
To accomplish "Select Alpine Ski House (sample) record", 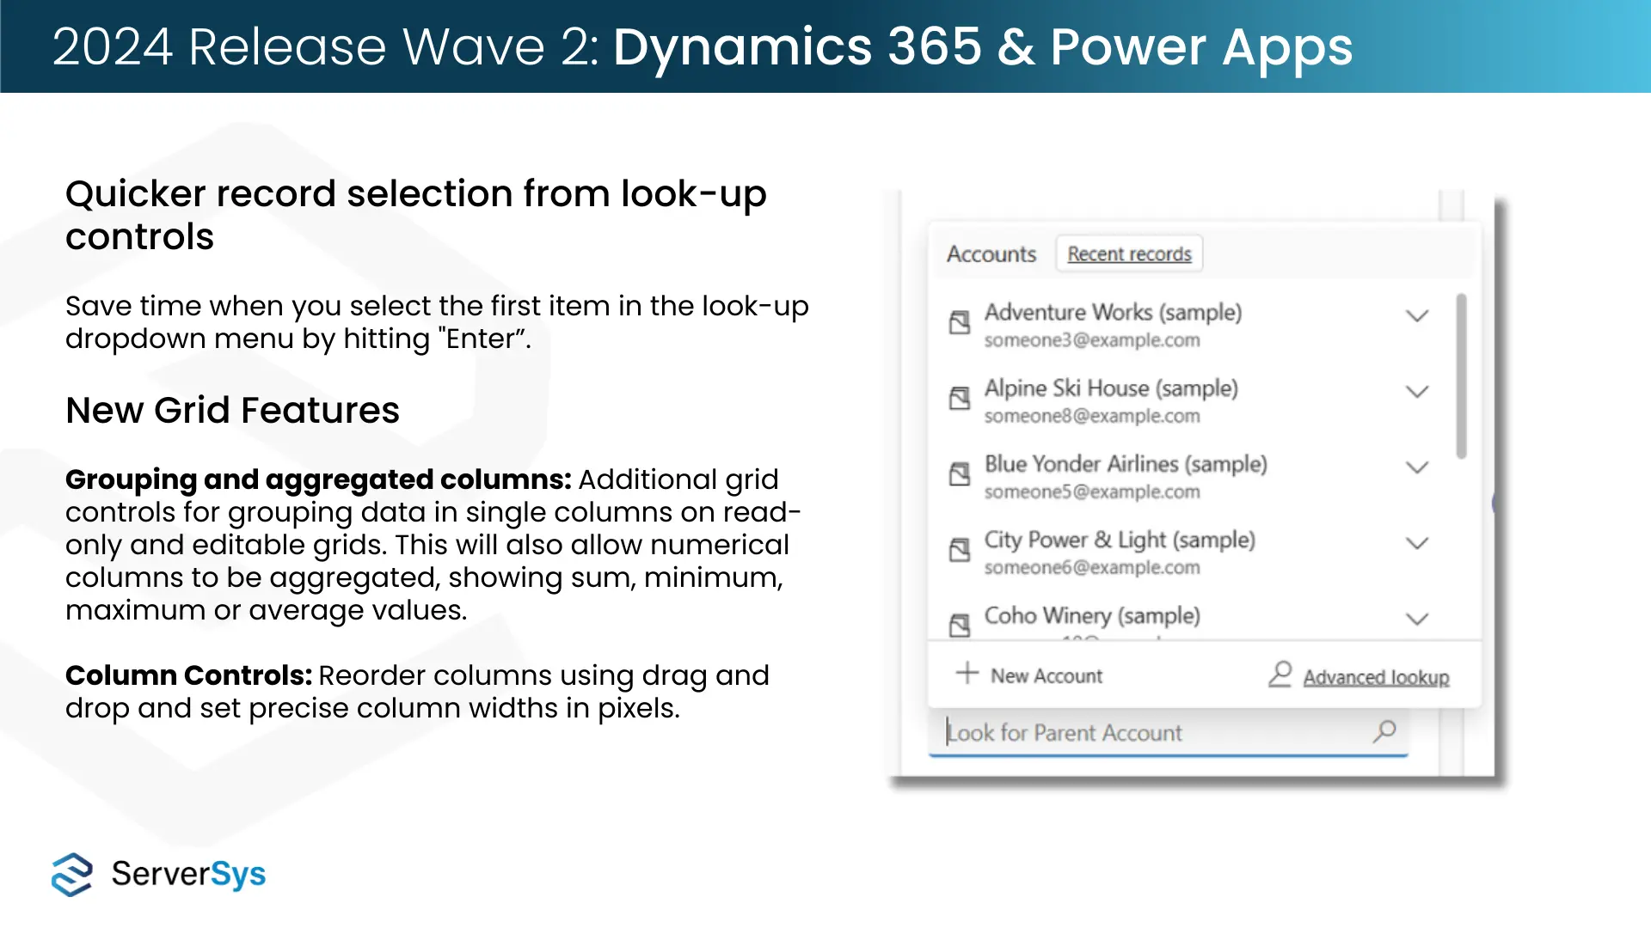I will (1191, 400).
